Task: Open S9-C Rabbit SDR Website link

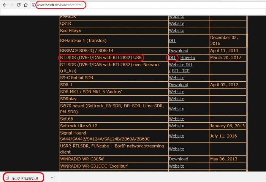Action: (176, 78)
